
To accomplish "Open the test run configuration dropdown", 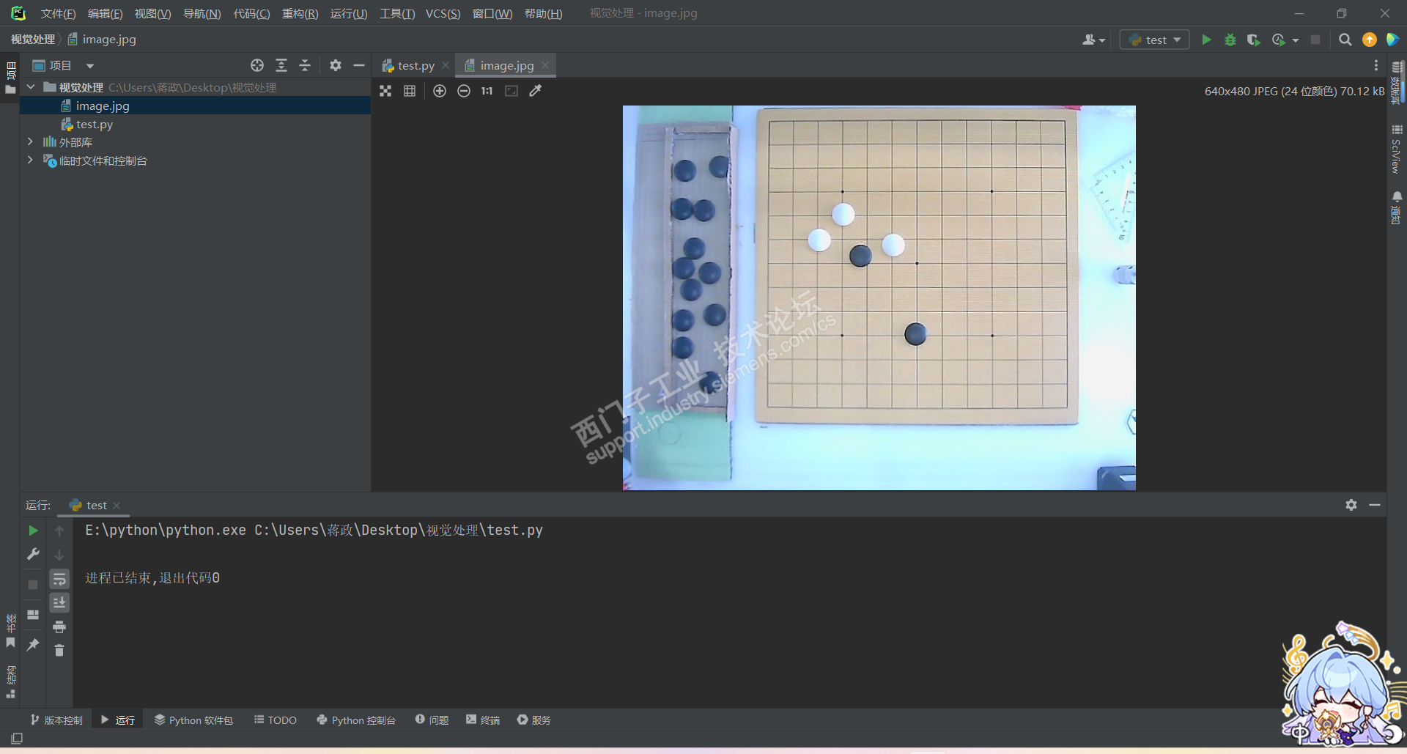I will (x=1155, y=40).
